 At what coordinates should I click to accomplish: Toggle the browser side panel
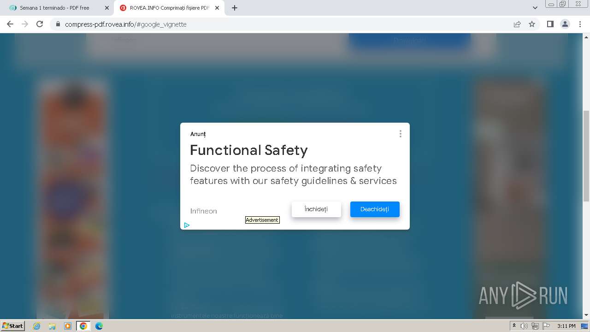(x=550, y=24)
